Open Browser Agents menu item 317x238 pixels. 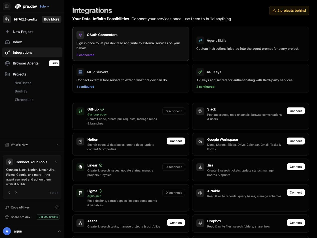32,63
